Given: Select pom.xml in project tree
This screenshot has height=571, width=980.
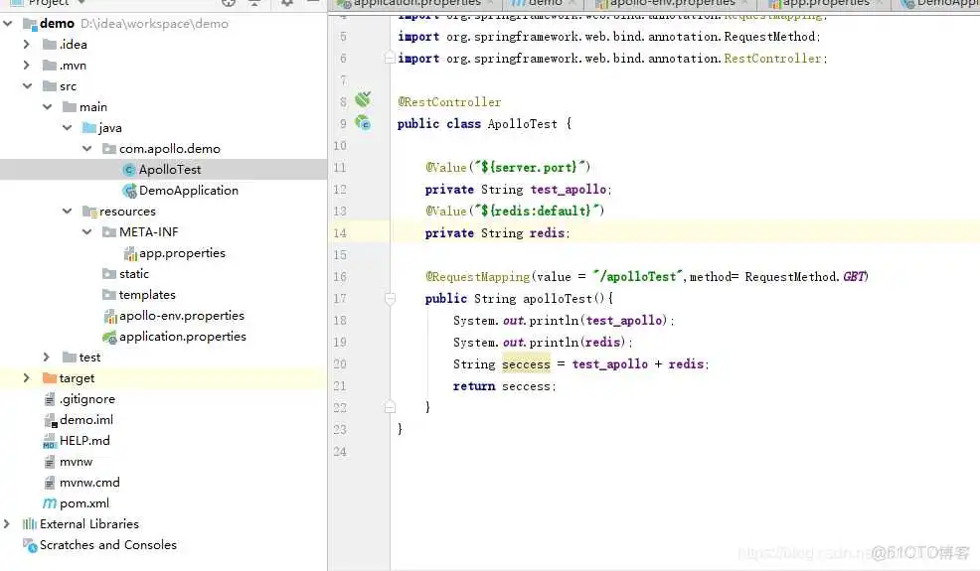Looking at the screenshot, I should click(x=84, y=503).
